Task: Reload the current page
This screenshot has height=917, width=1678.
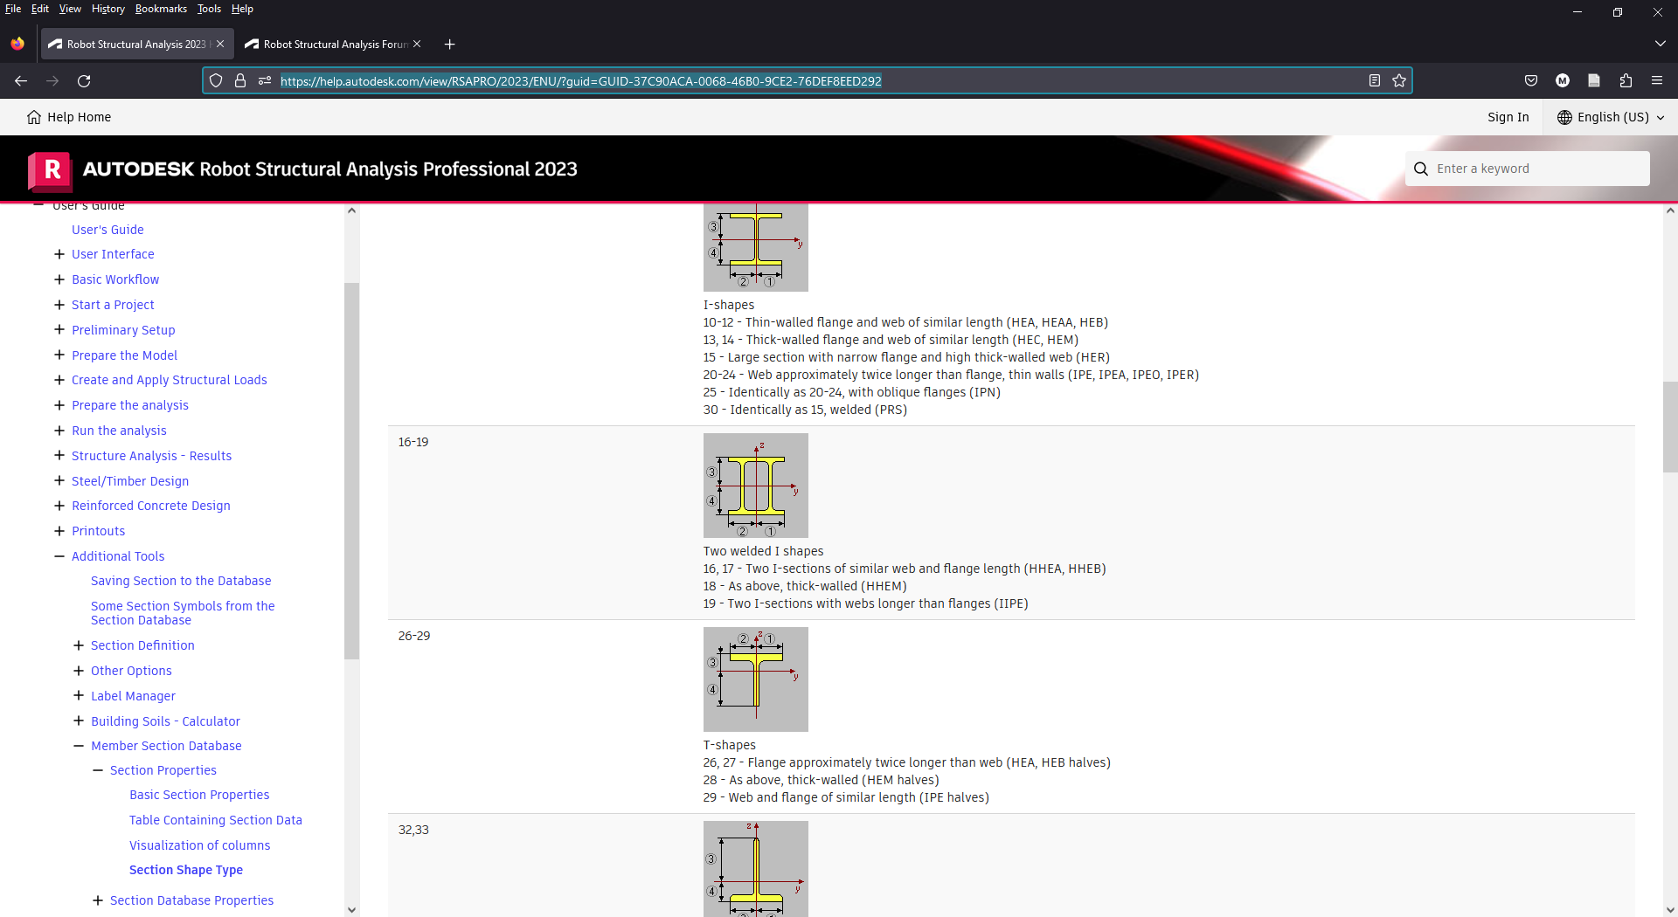Action: tap(84, 80)
